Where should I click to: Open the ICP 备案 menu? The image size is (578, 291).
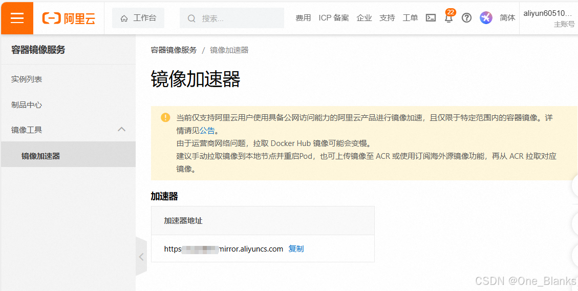click(x=334, y=18)
